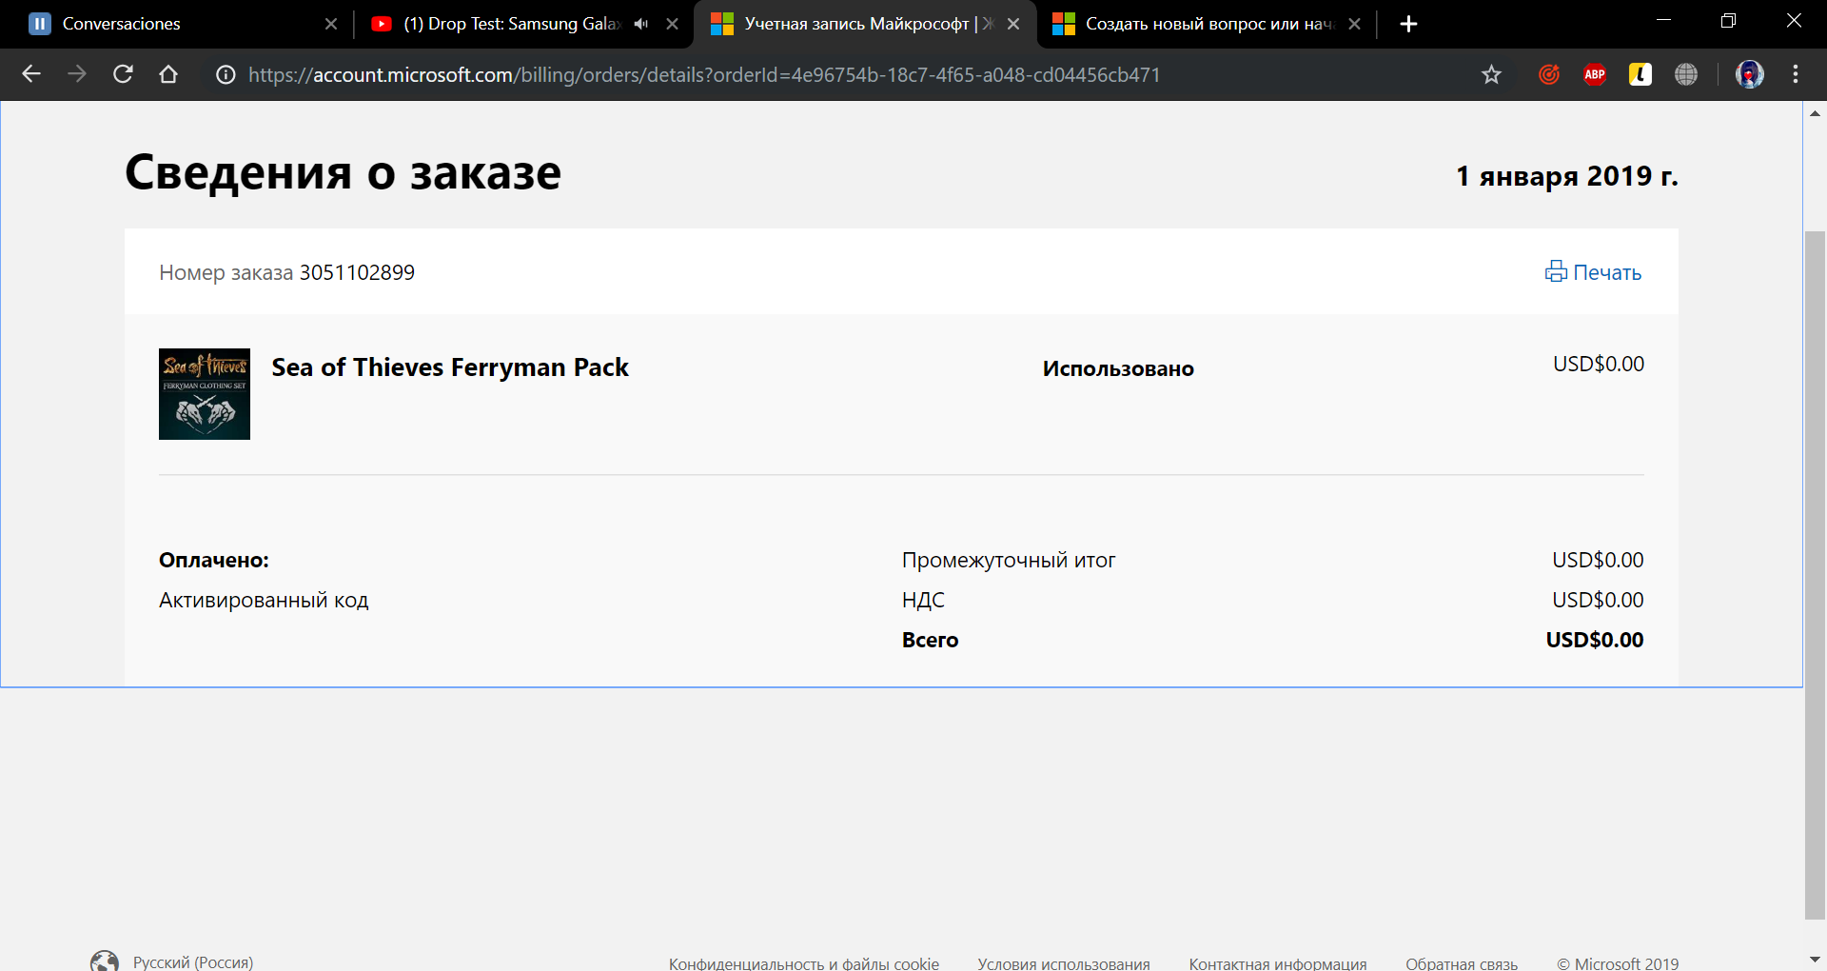Click the Промежуточный итог label

pyautogui.click(x=1009, y=560)
